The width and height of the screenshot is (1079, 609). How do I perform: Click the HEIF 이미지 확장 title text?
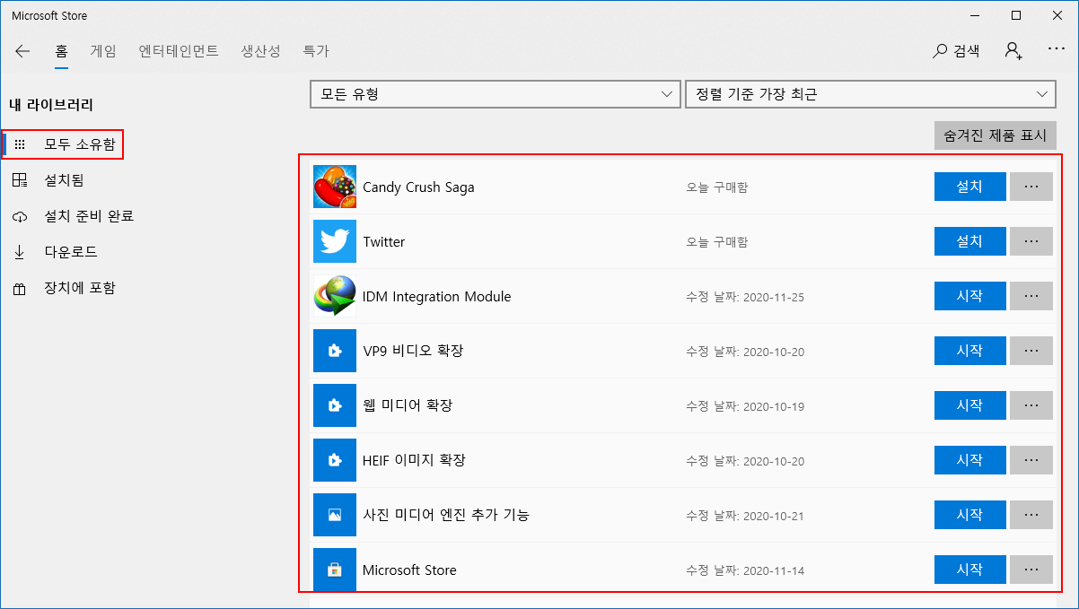[414, 460]
